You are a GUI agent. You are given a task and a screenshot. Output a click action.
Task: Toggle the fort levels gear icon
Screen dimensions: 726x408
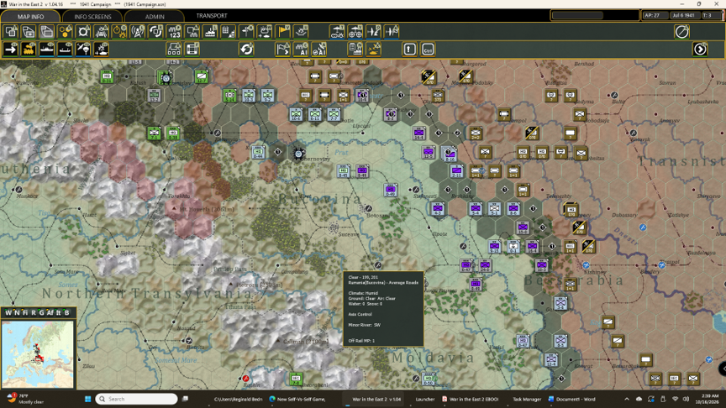tap(83, 32)
